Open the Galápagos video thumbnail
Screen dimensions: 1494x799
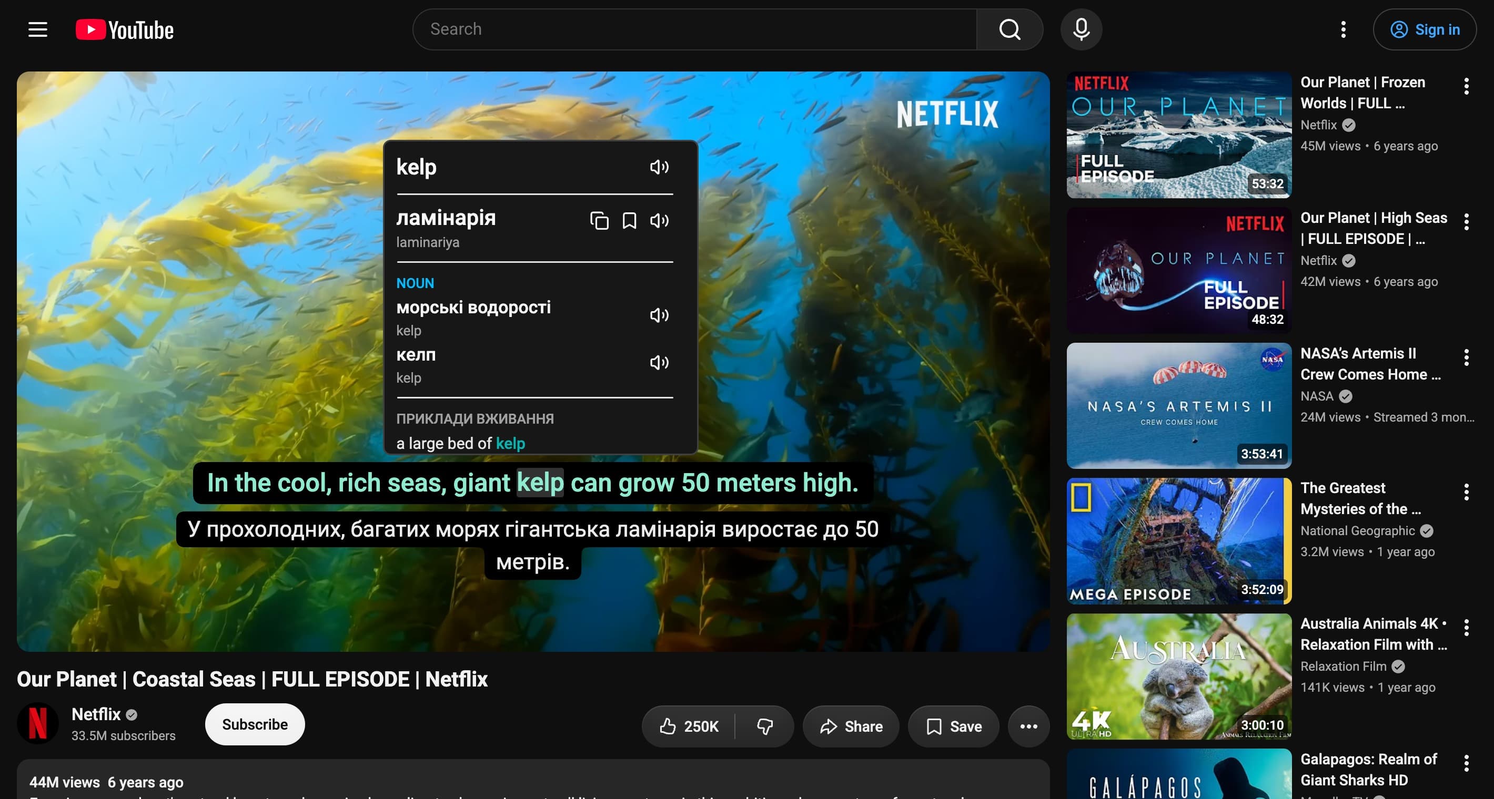1178,774
